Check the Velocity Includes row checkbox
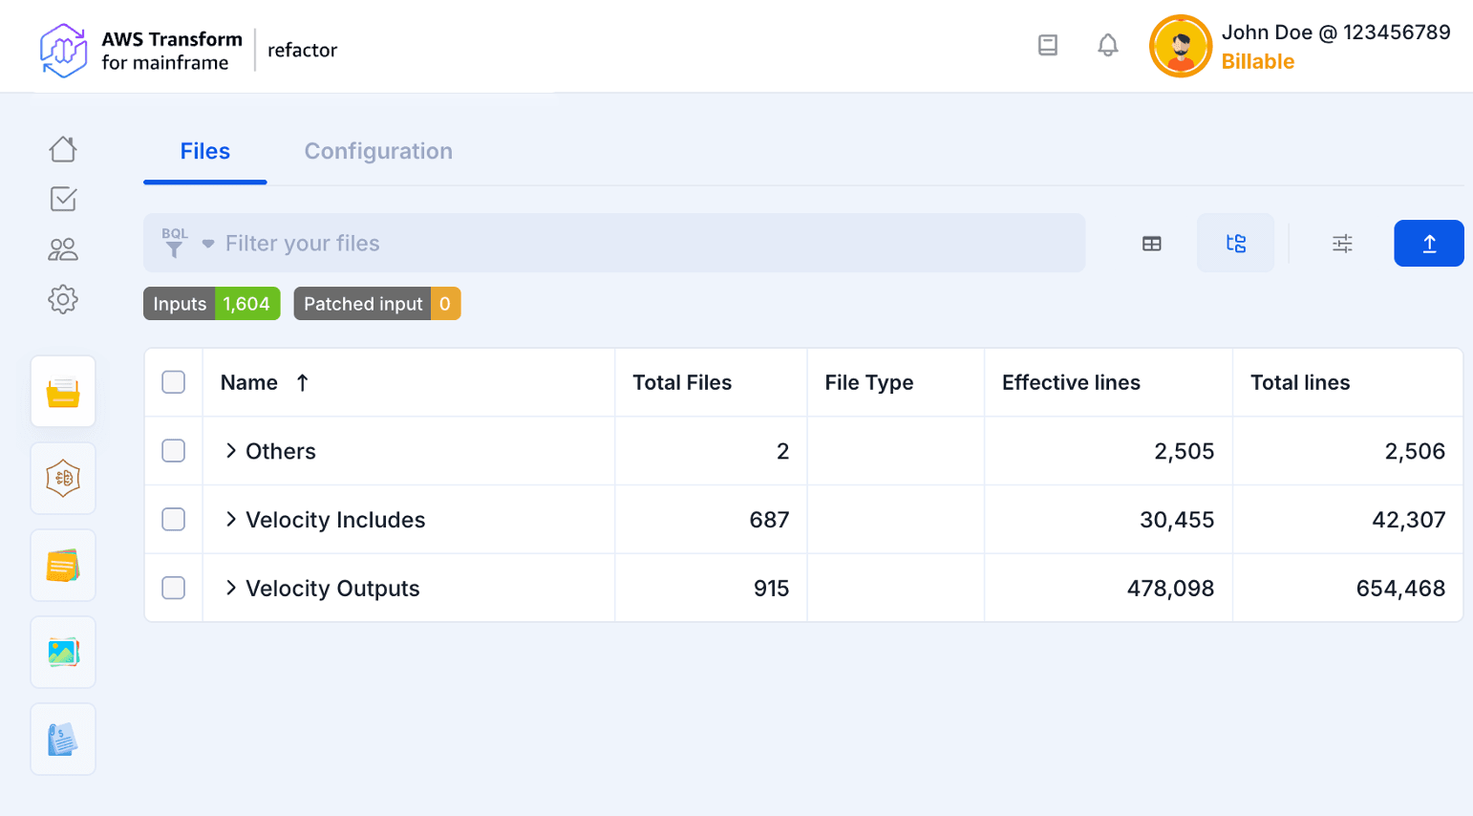This screenshot has height=816, width=1473. coord(173,520)
